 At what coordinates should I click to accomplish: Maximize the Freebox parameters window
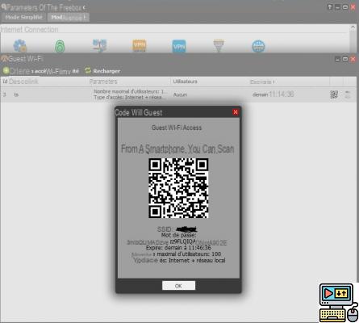345,7
